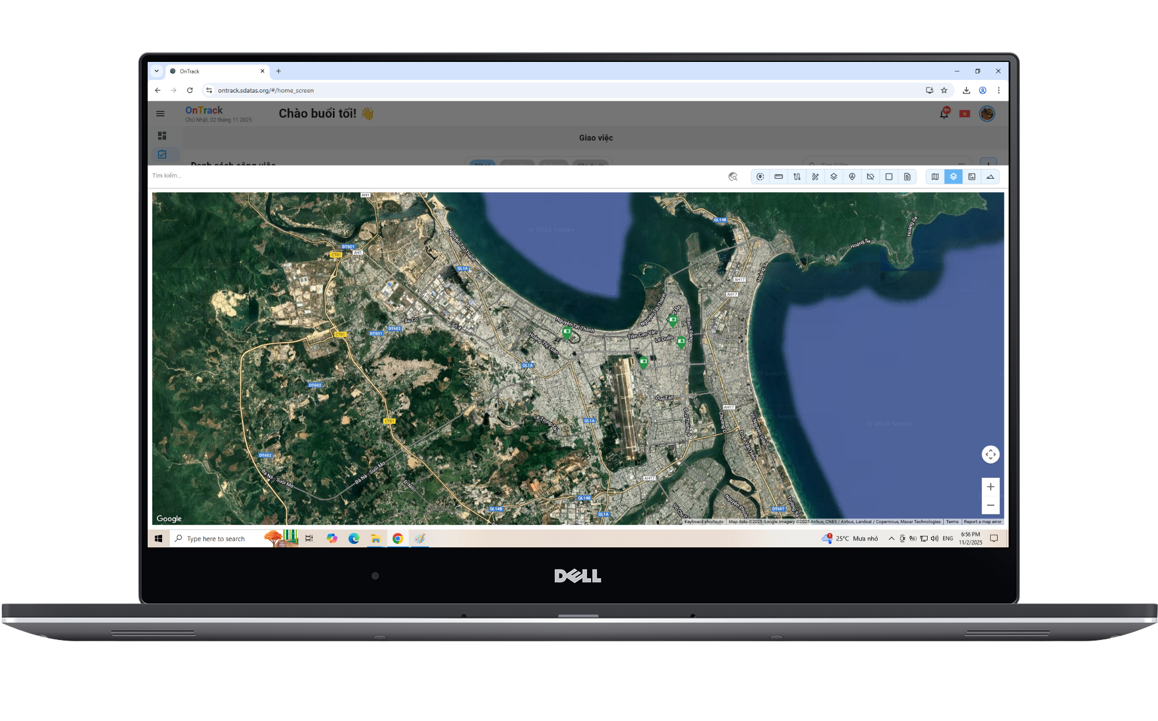
Task: Click the ruler measure tool icon
Action: point(778,176)
